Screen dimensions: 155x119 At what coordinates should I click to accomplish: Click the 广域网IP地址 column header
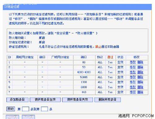click(60, 57)
